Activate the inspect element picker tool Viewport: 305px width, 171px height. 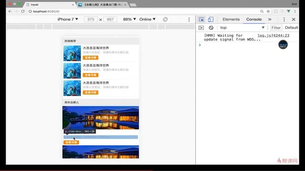tap(202, 19)
